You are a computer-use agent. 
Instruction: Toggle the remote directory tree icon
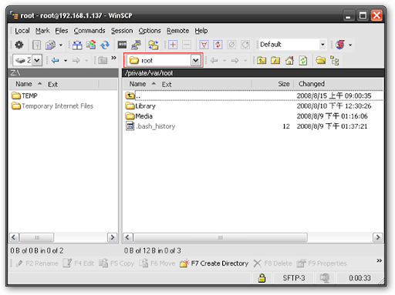coord(334,61)
